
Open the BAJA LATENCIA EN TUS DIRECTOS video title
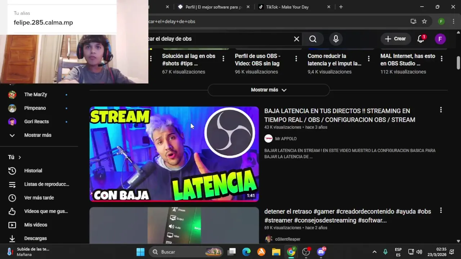click(x=340, y=115)
